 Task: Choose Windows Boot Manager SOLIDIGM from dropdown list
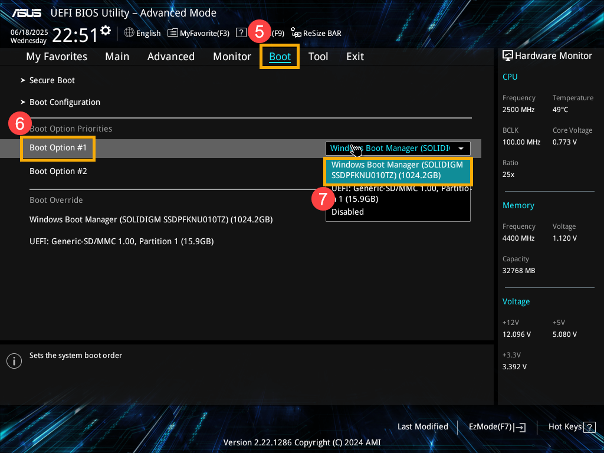[x=398, y=170]
